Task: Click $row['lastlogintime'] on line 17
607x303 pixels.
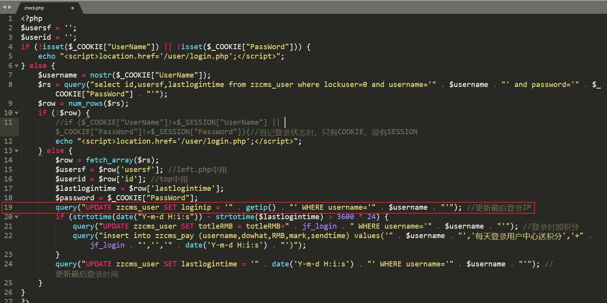Action: click(174, 188)
